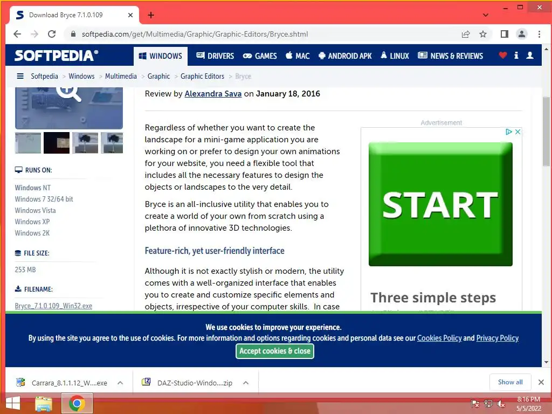This screenshot has width=552, height=414.
Task: Click the scrollbar down arrow
Action: [x=547, y=362]
